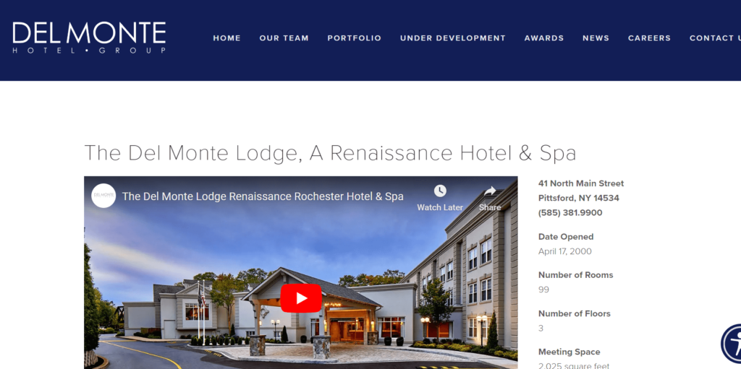
Task: Click the Share arrow icon
Action: click(490, 191)
